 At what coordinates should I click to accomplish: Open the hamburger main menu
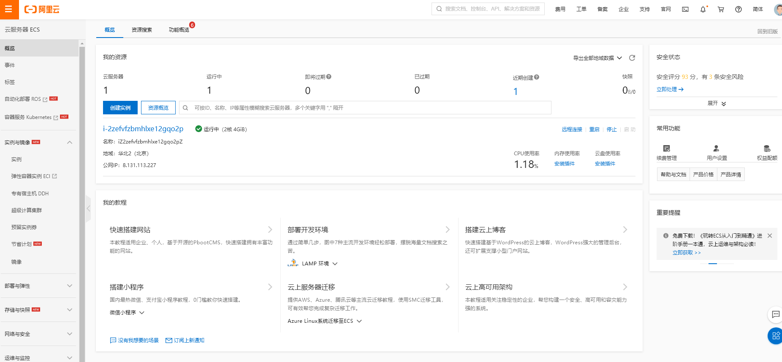click(9, 9)
